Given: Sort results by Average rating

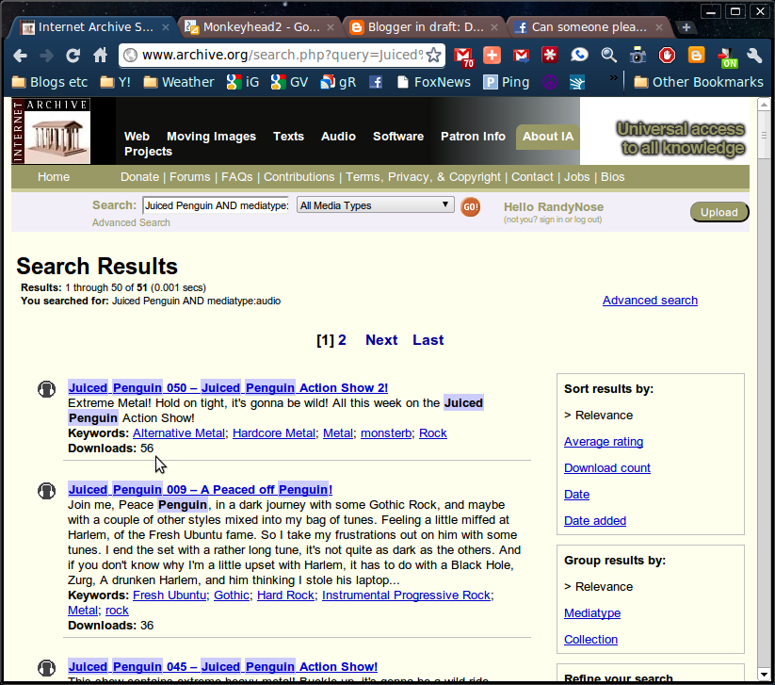Looking at the screenshot, I should tap(604, 442).
